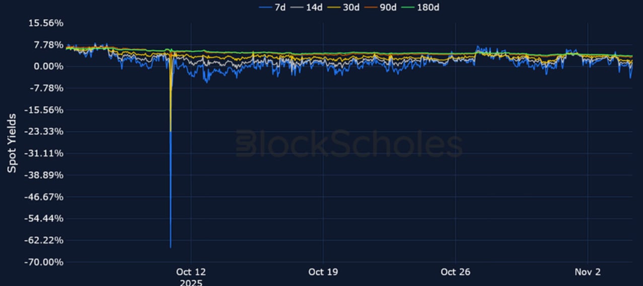Click the 15.56% y-axis label
This screenshot has height=286, width=643.
click(46, 23)
